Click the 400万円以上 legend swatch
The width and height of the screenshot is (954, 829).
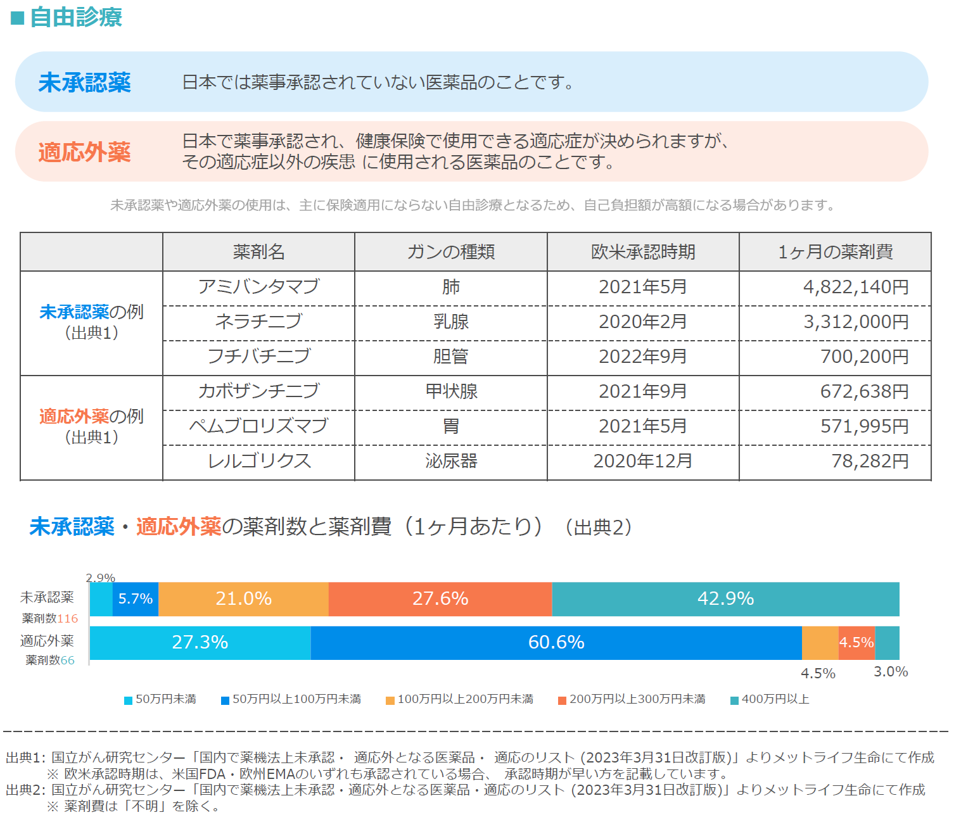[735, 700]
